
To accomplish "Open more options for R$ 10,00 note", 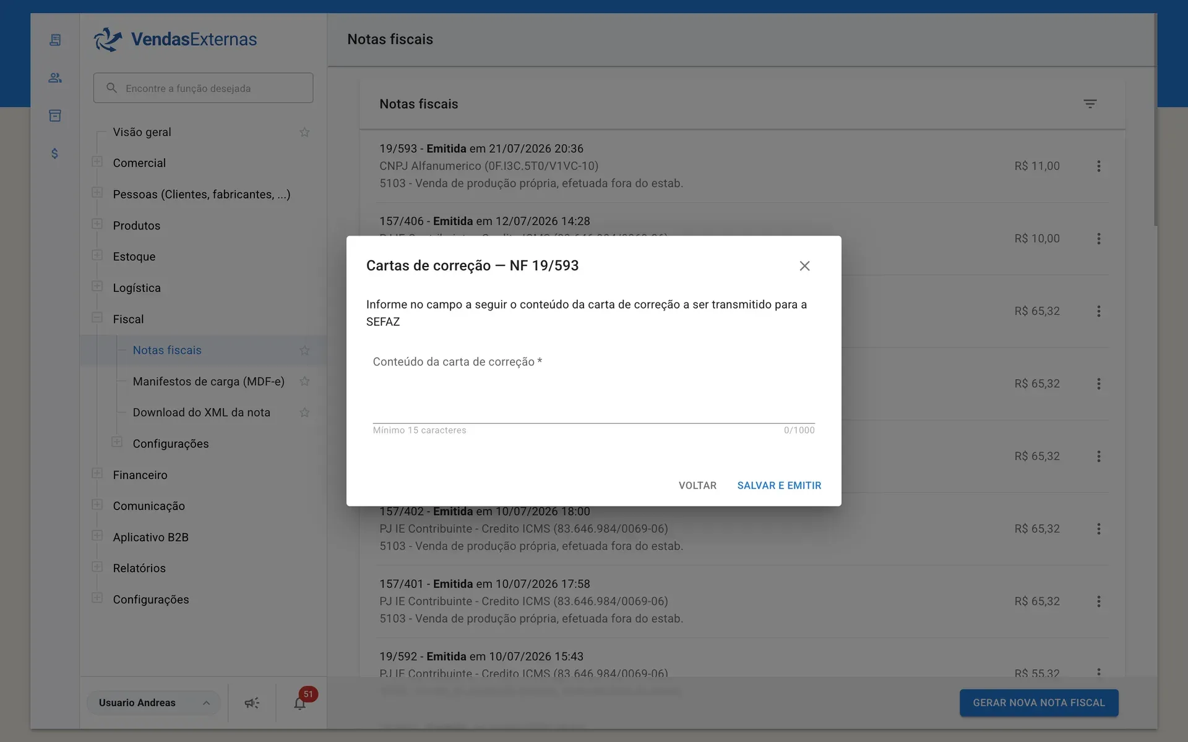I will point(1099,239).
